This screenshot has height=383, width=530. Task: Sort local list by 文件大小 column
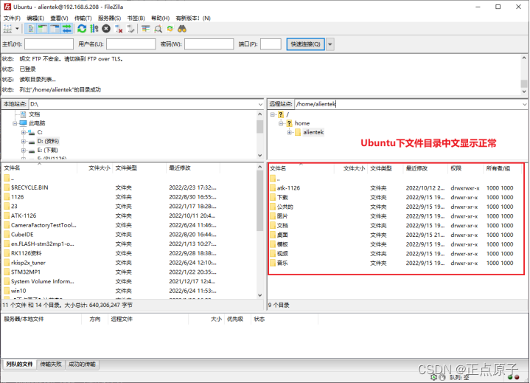point(95,168)
